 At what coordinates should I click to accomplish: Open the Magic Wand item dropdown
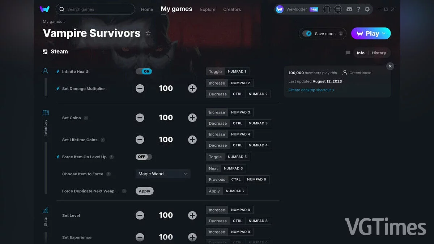click(x=163, y=174)
